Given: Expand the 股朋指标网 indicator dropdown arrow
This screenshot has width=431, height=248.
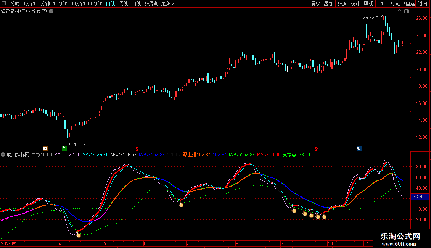Looking at the screenshot, I should (x=3, y=155).
